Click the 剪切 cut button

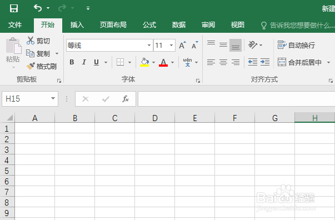[x=38, y=41]
